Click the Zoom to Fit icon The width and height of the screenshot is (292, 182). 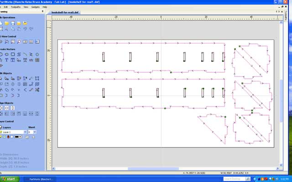(x=13, y=41)
